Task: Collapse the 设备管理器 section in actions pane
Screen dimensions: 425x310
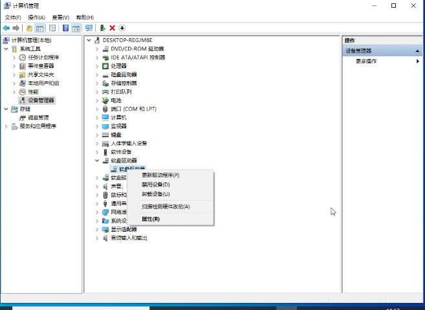Action: click(x=417, y=50)
